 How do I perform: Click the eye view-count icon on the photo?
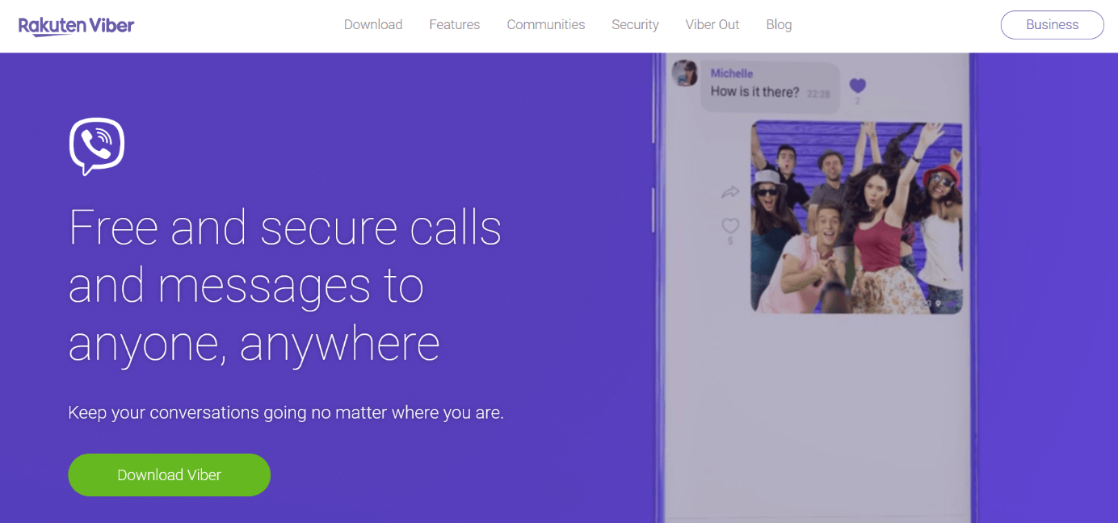click(926, 303)
